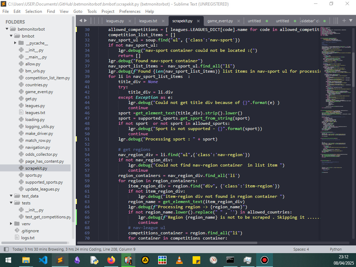Launch VLC media player from the taskbar
Image resolution: width=356 pixels, height=267 pixels.
pos(179,260)
